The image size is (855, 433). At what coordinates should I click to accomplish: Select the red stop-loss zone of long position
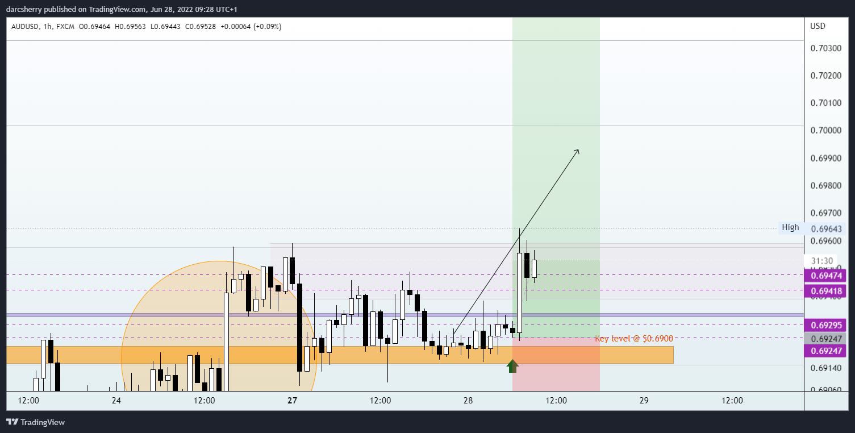tap(556, 364)
